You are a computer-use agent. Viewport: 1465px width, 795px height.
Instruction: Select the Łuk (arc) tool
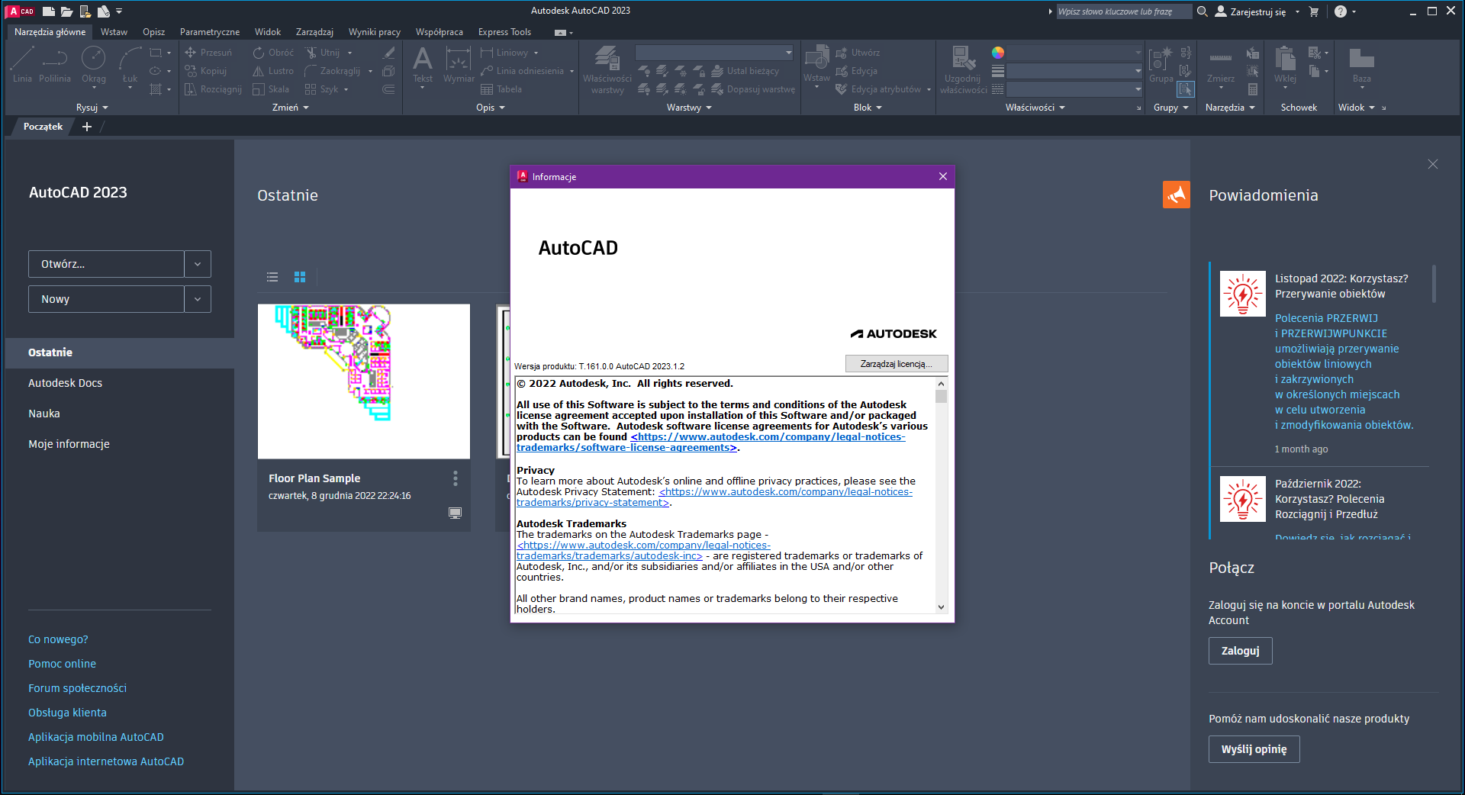[x=130, y=64]
